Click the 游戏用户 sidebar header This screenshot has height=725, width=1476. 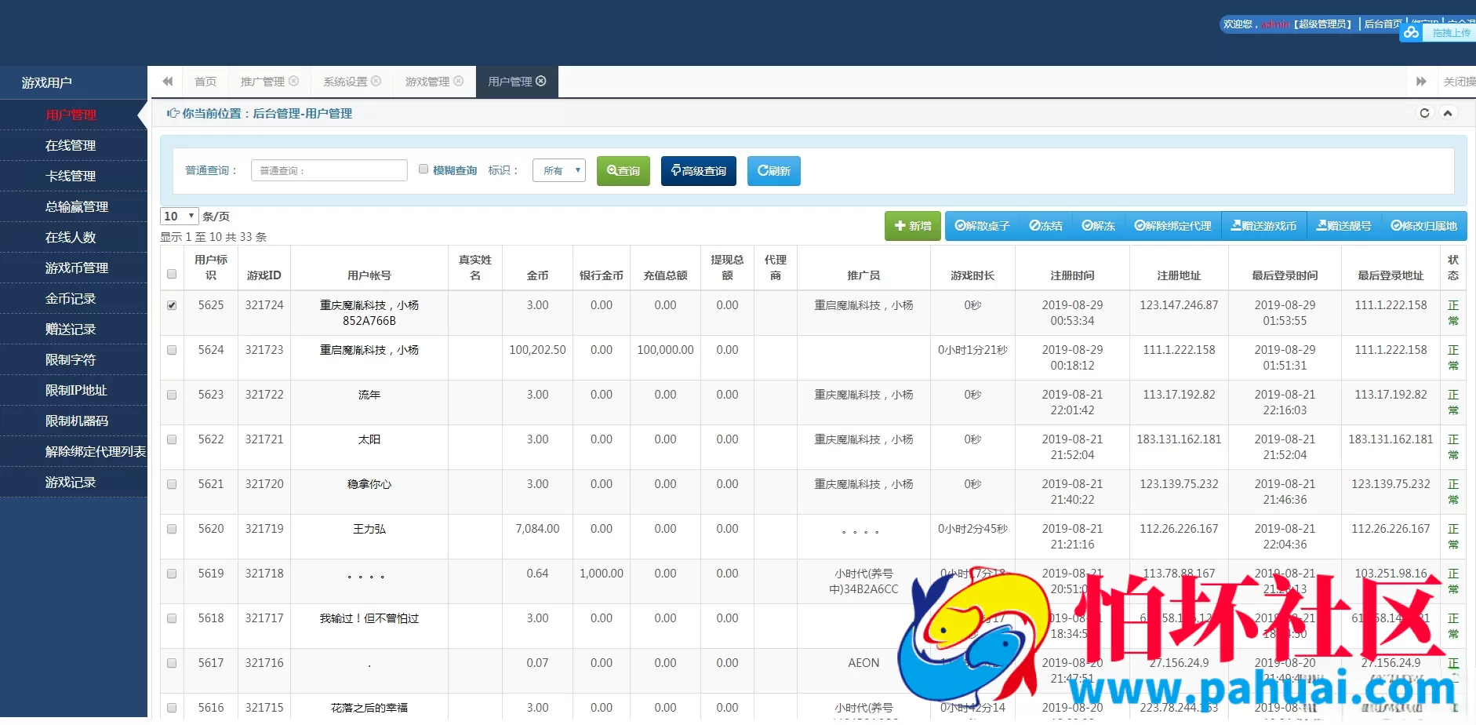click(74, 82)
